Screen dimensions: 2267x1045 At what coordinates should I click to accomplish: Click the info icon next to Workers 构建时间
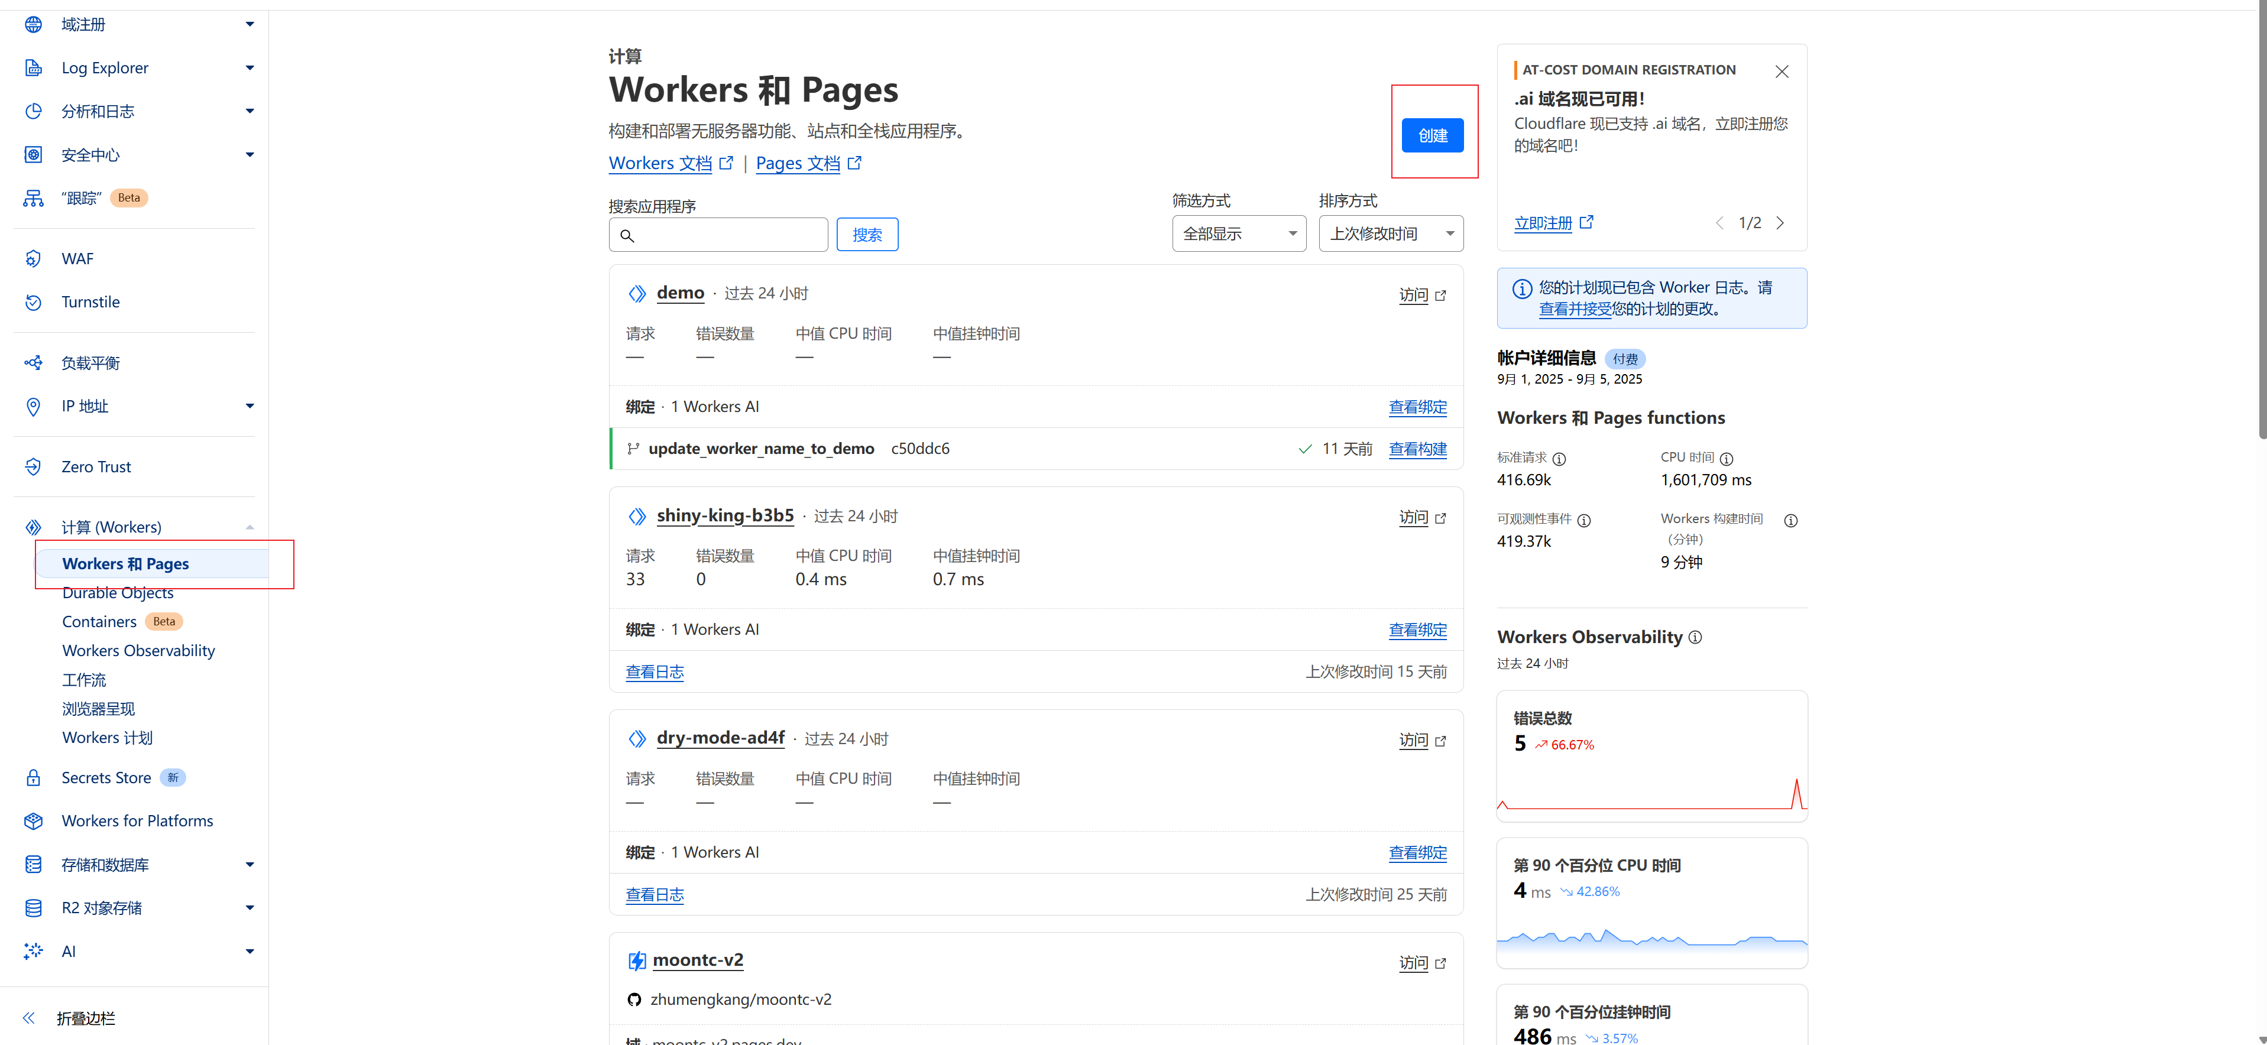click(x=1790, y=520)
